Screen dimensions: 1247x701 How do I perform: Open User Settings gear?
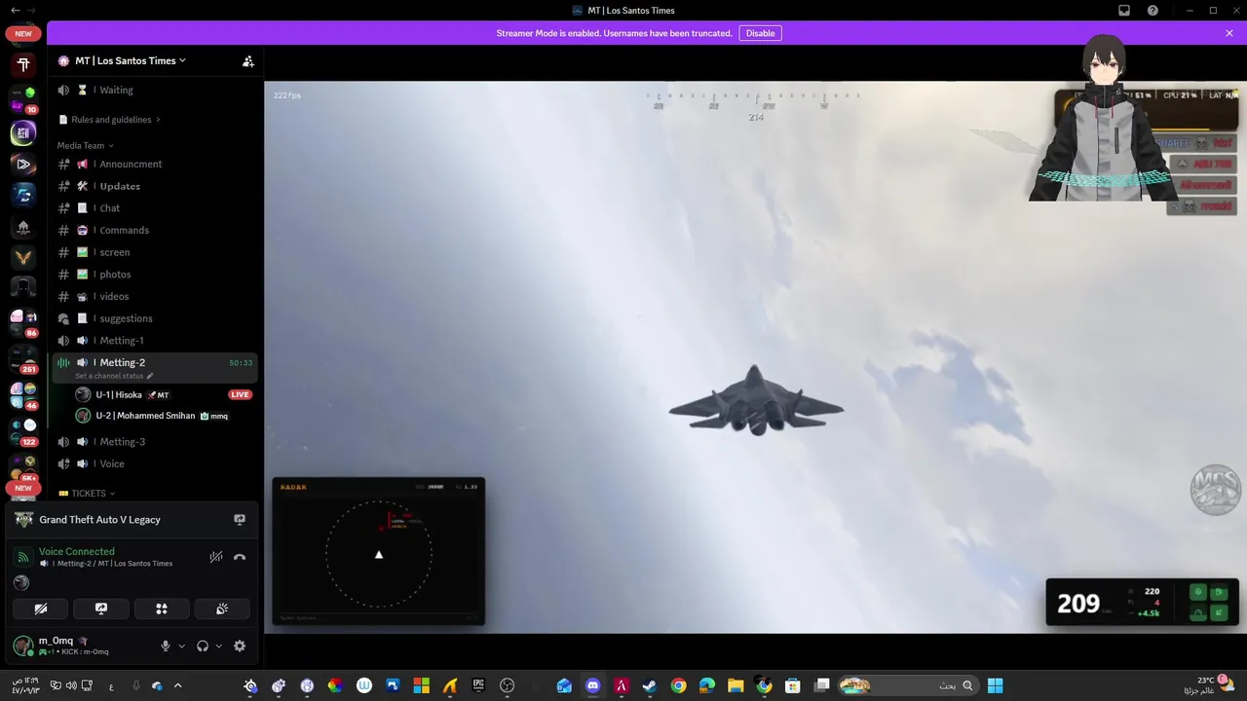pyautogui.click(x=240, y=646)
